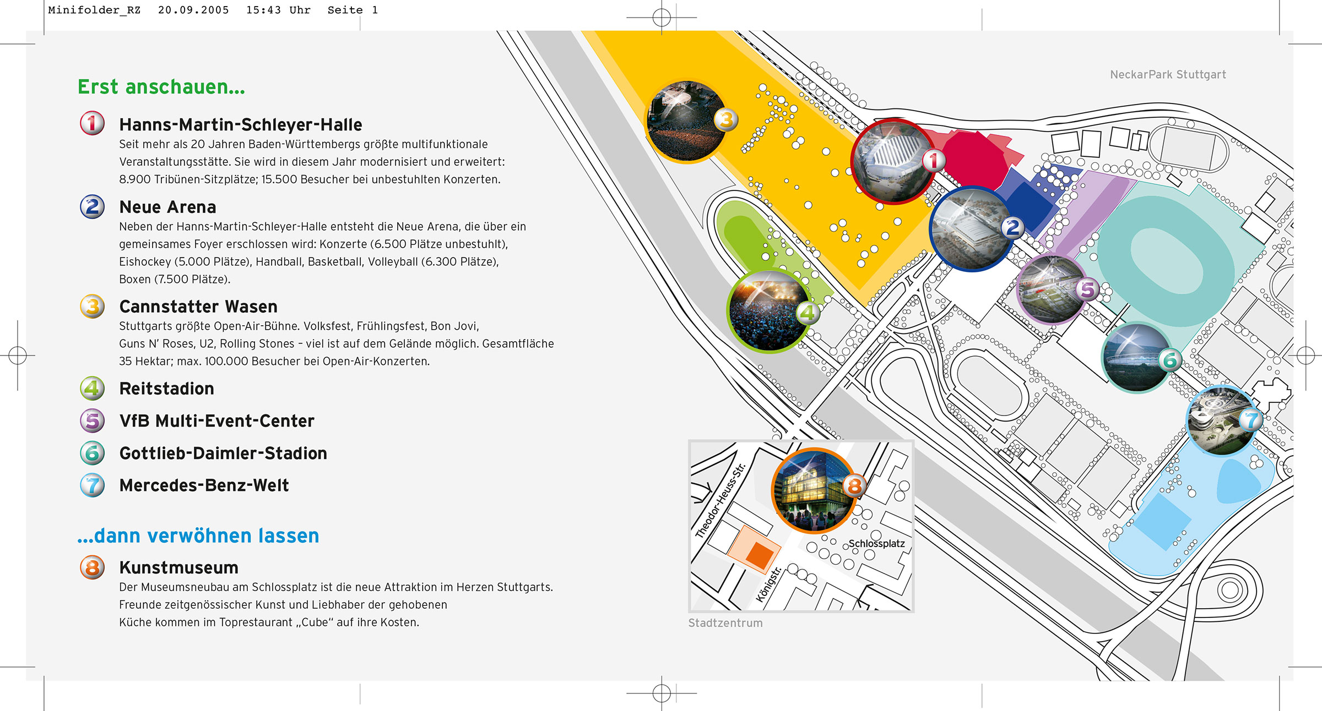Click the teal number 6 marker on the map

1170,360
